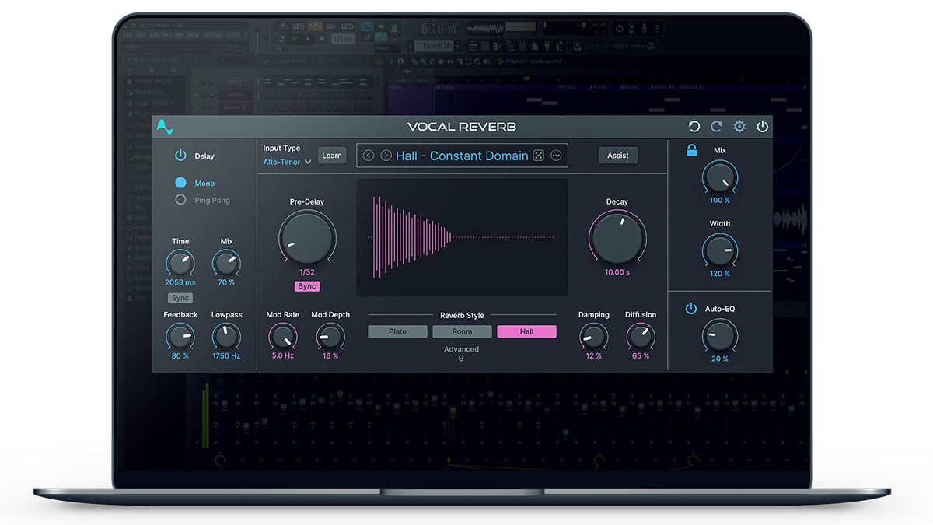Click the Learn button next to Input Type
933x525 pixels.
[x=332, y=155]
